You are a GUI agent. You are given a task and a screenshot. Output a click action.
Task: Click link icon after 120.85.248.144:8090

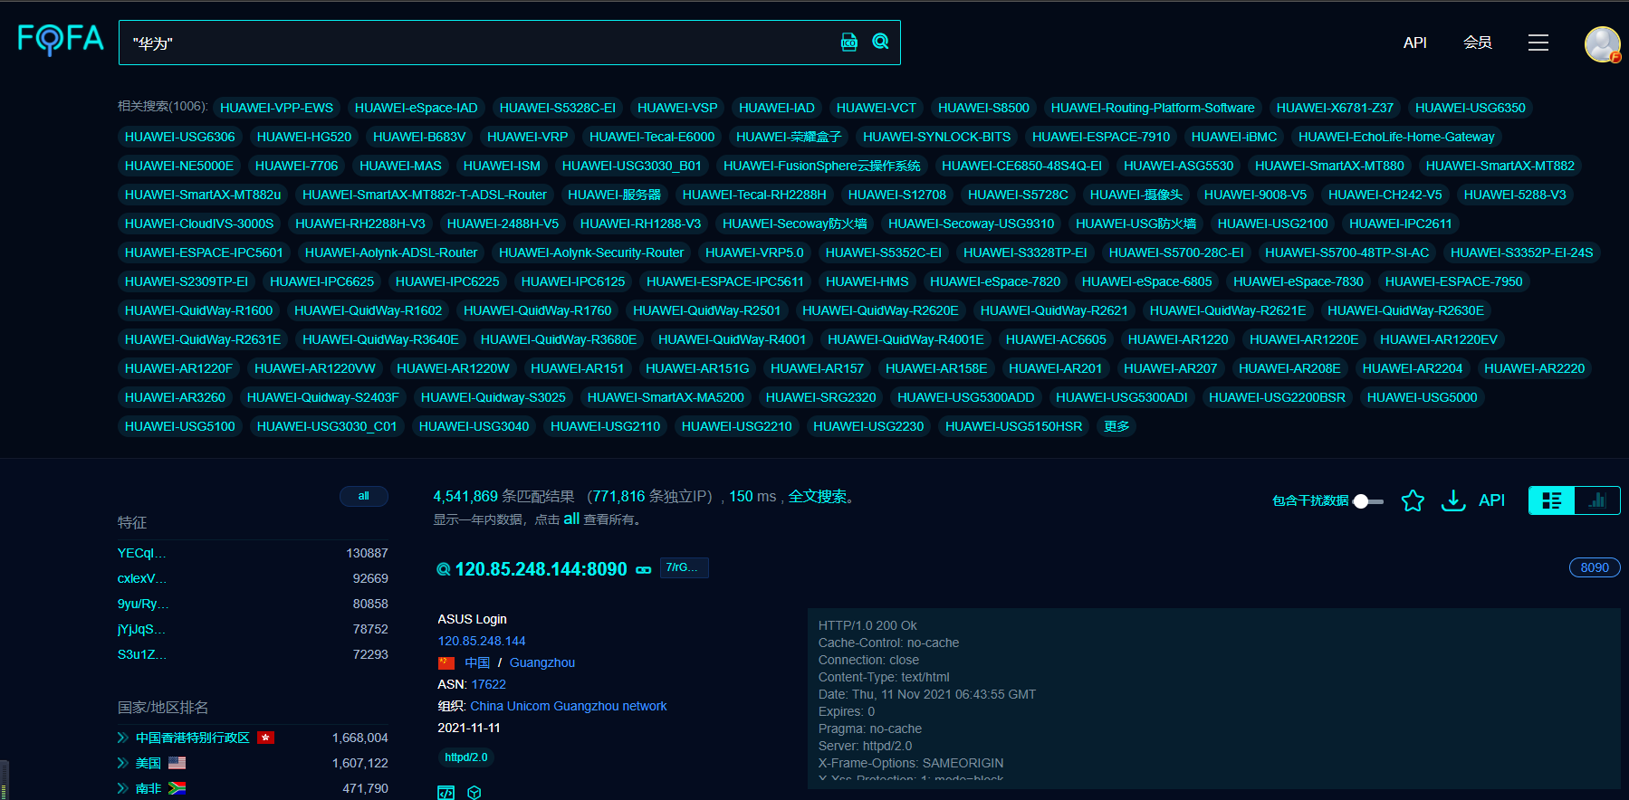(x=644, y=570)
